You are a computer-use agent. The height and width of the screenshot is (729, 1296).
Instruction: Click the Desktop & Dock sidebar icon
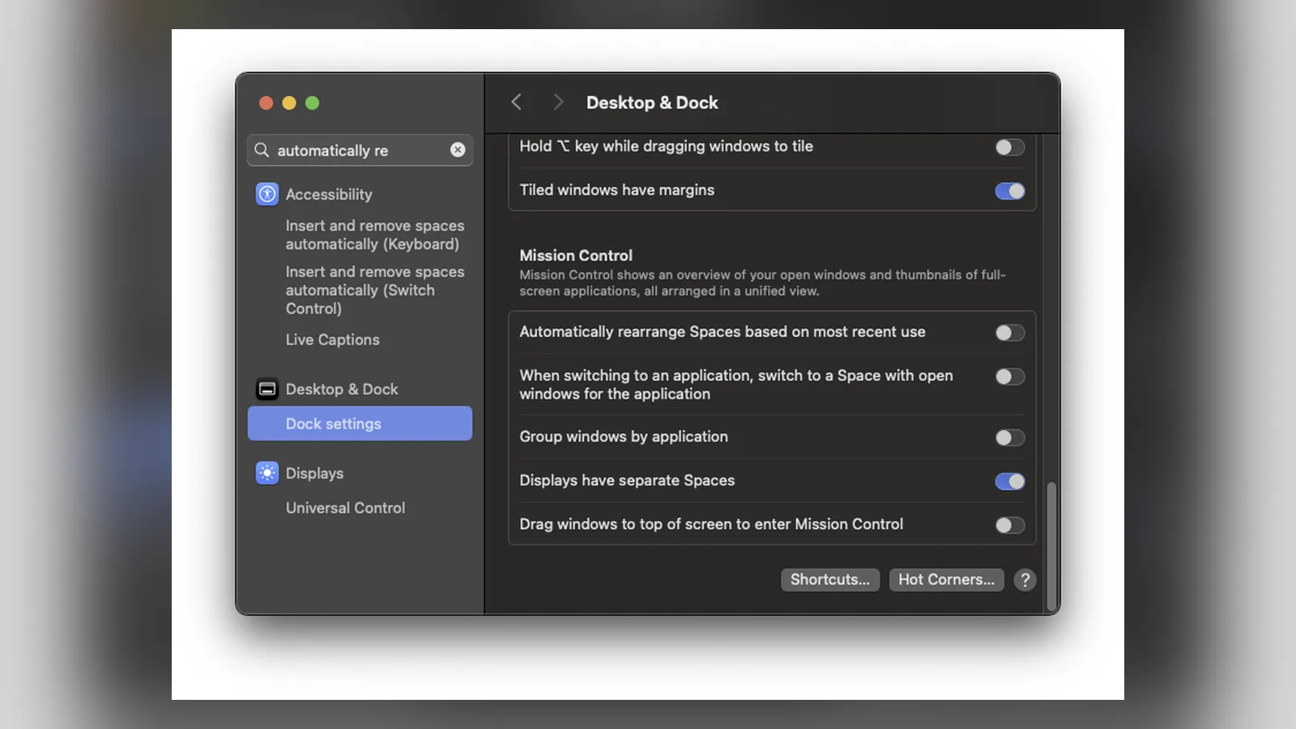[267, 390]
